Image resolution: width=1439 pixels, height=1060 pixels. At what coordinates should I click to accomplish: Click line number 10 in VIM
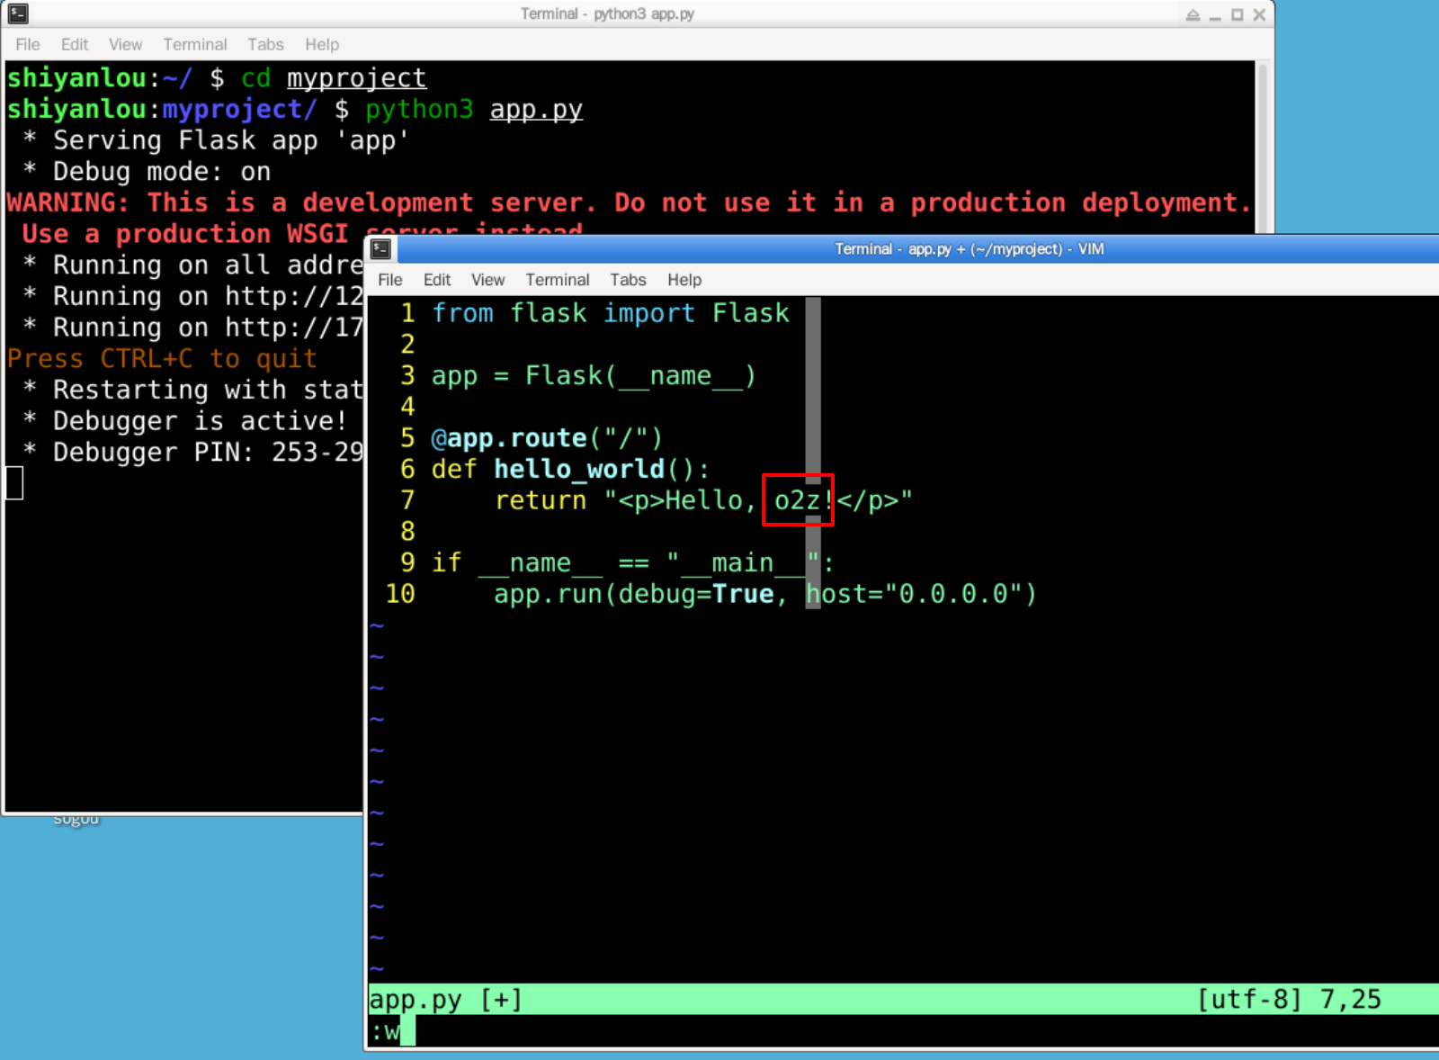coord(400,594)
